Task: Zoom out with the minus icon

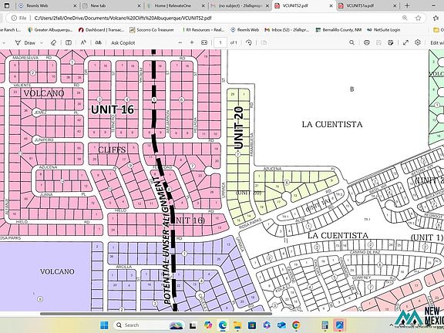Action: pyautogui.click(x=180, y=42)
